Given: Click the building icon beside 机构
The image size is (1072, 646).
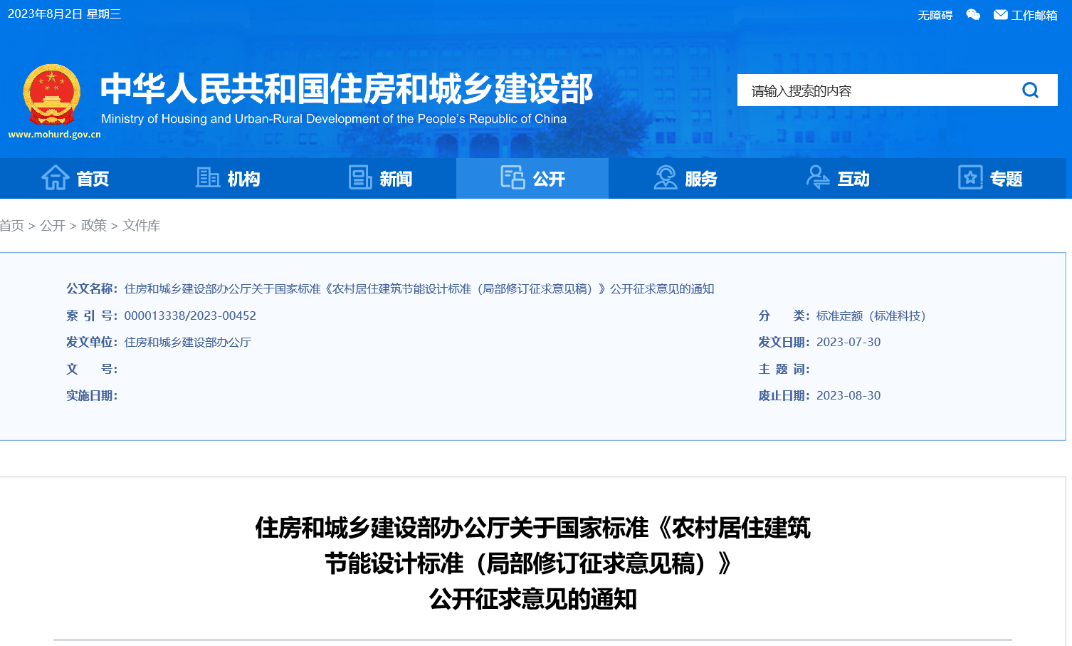Looking at the screenshot, I should click(207, 178).
